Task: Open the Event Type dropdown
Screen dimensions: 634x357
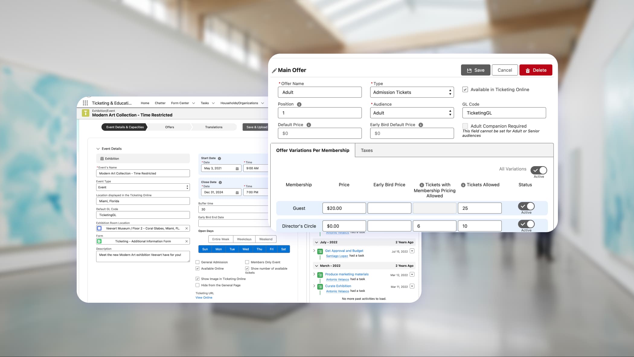Action: [x=143, y=187]
